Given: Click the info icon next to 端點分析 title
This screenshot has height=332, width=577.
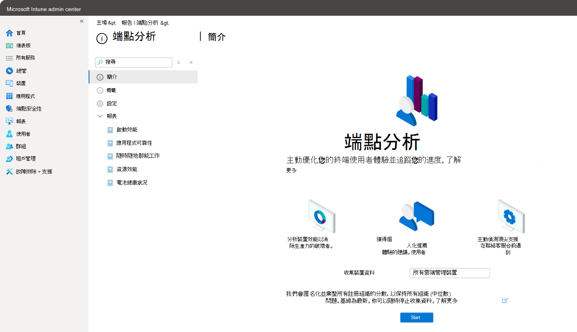Looking at the screenshot, I should (102, 38).
